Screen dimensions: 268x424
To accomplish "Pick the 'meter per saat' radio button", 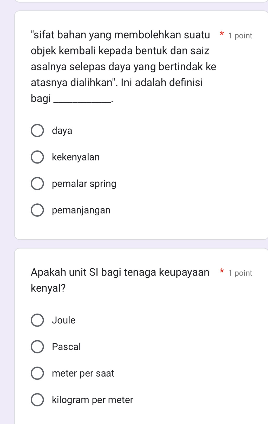I will tap(37, 373).
